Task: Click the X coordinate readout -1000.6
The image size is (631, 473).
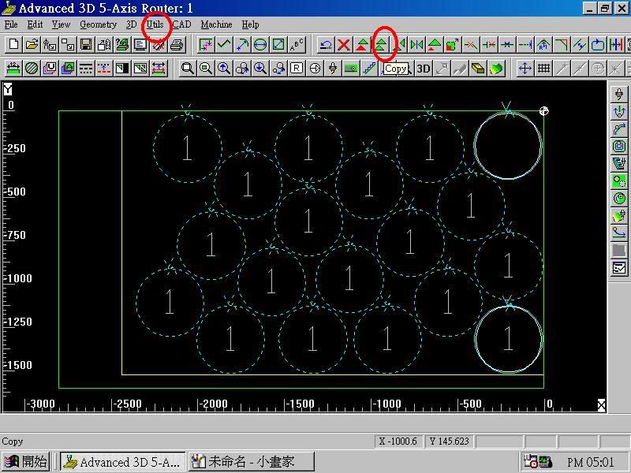Action: (398, 441)
